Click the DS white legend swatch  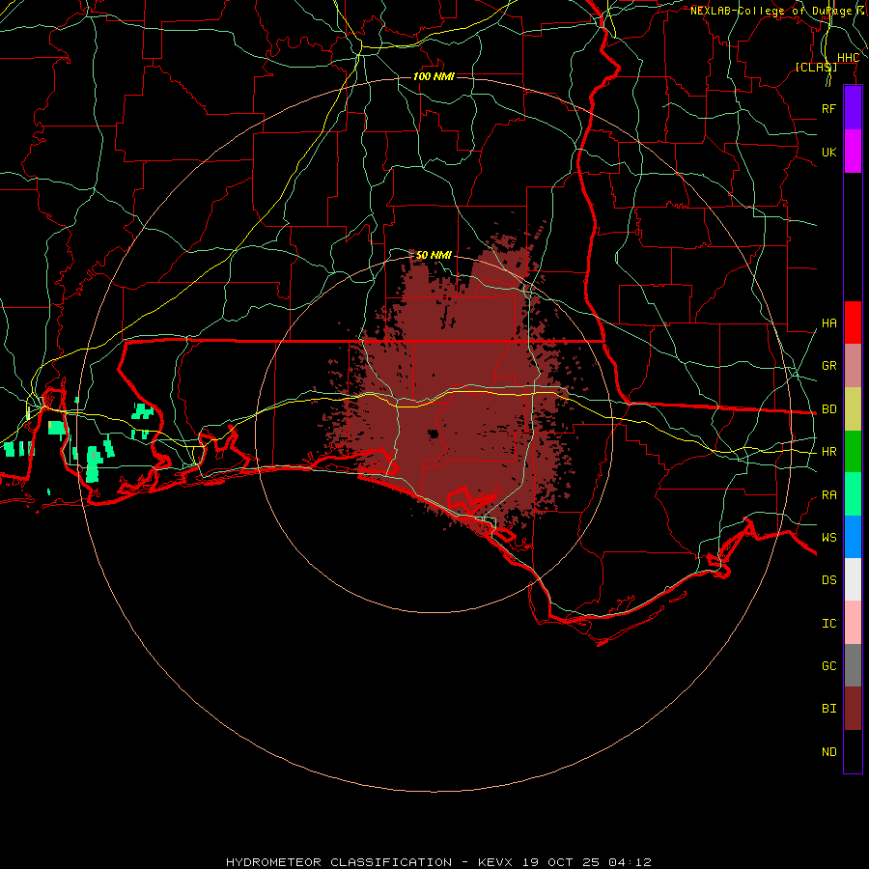tap(853, 579)
